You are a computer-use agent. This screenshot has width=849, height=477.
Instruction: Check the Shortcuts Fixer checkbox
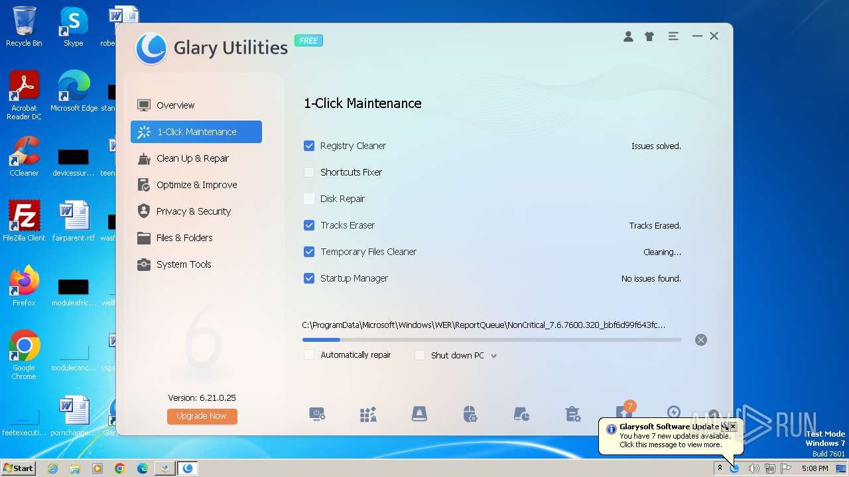(x=309, y=172)
